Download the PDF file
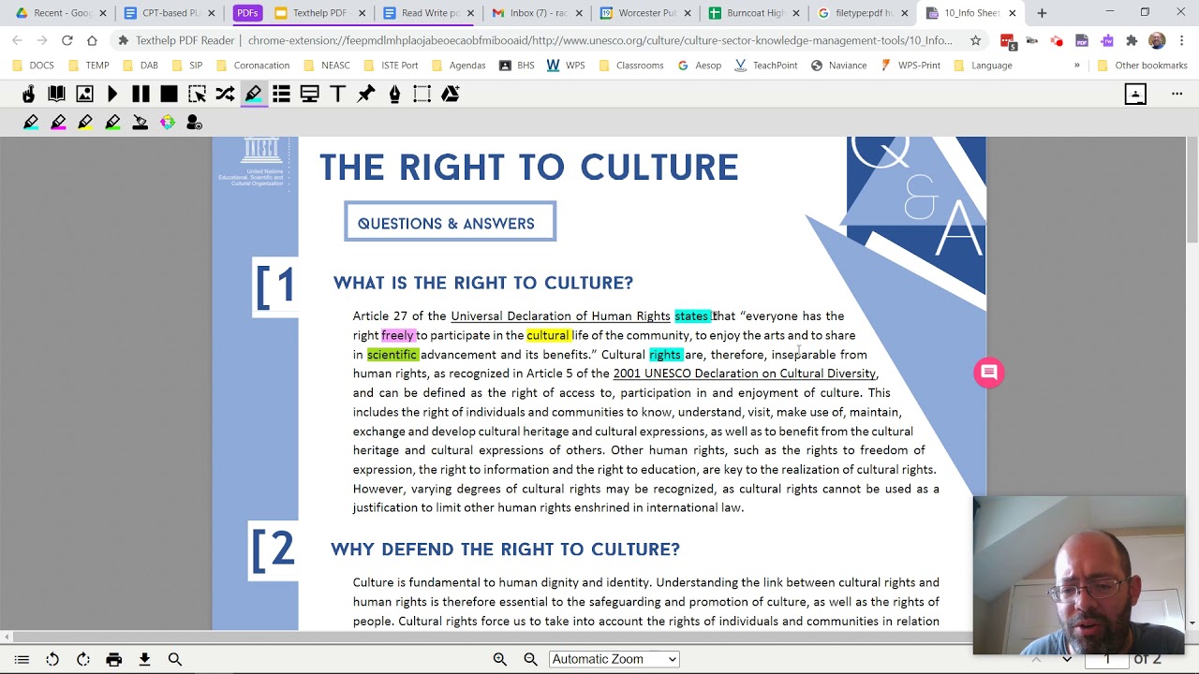The image size is (1199, 674). [x=144, y=659]
